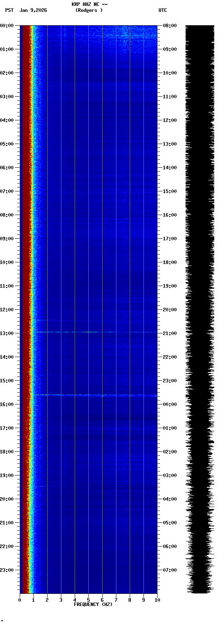
Task: Click the 0 Hz frequency axis tick label
Action: pos(20,600)
